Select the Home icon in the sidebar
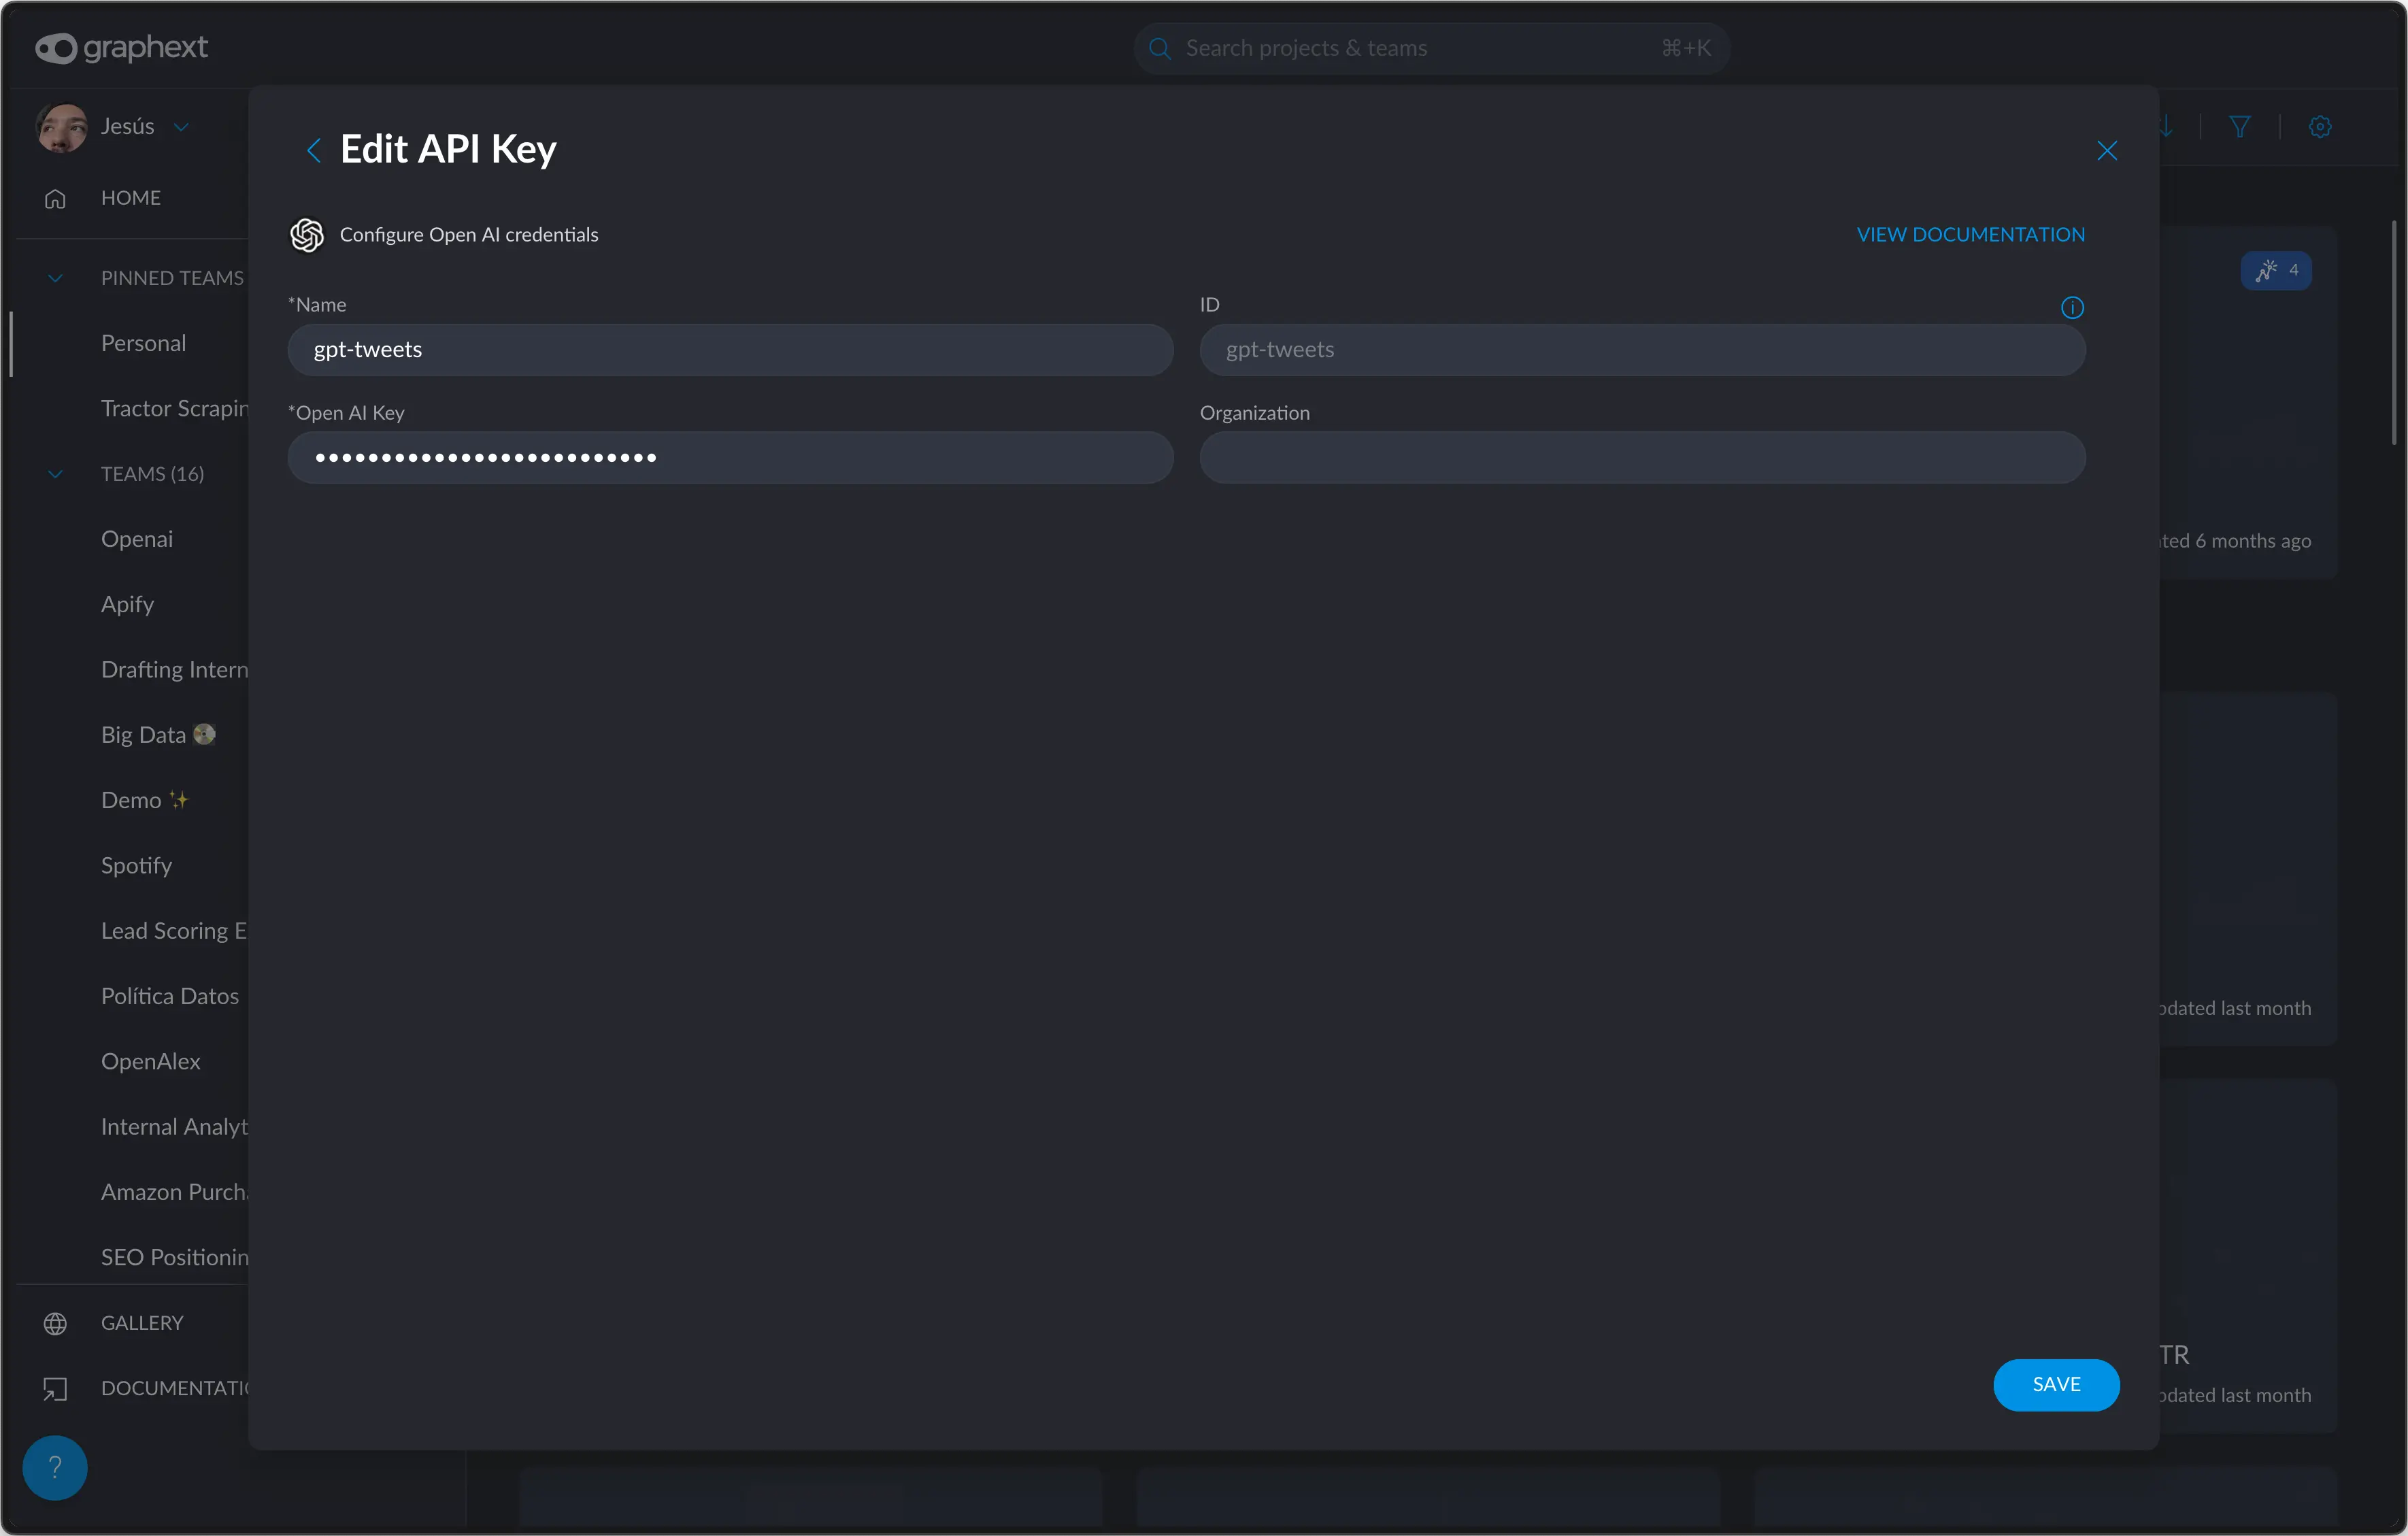 tap(55, 198)
